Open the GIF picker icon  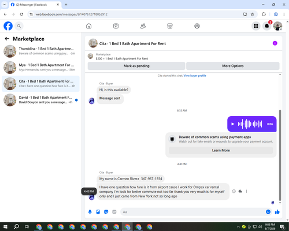114,212
